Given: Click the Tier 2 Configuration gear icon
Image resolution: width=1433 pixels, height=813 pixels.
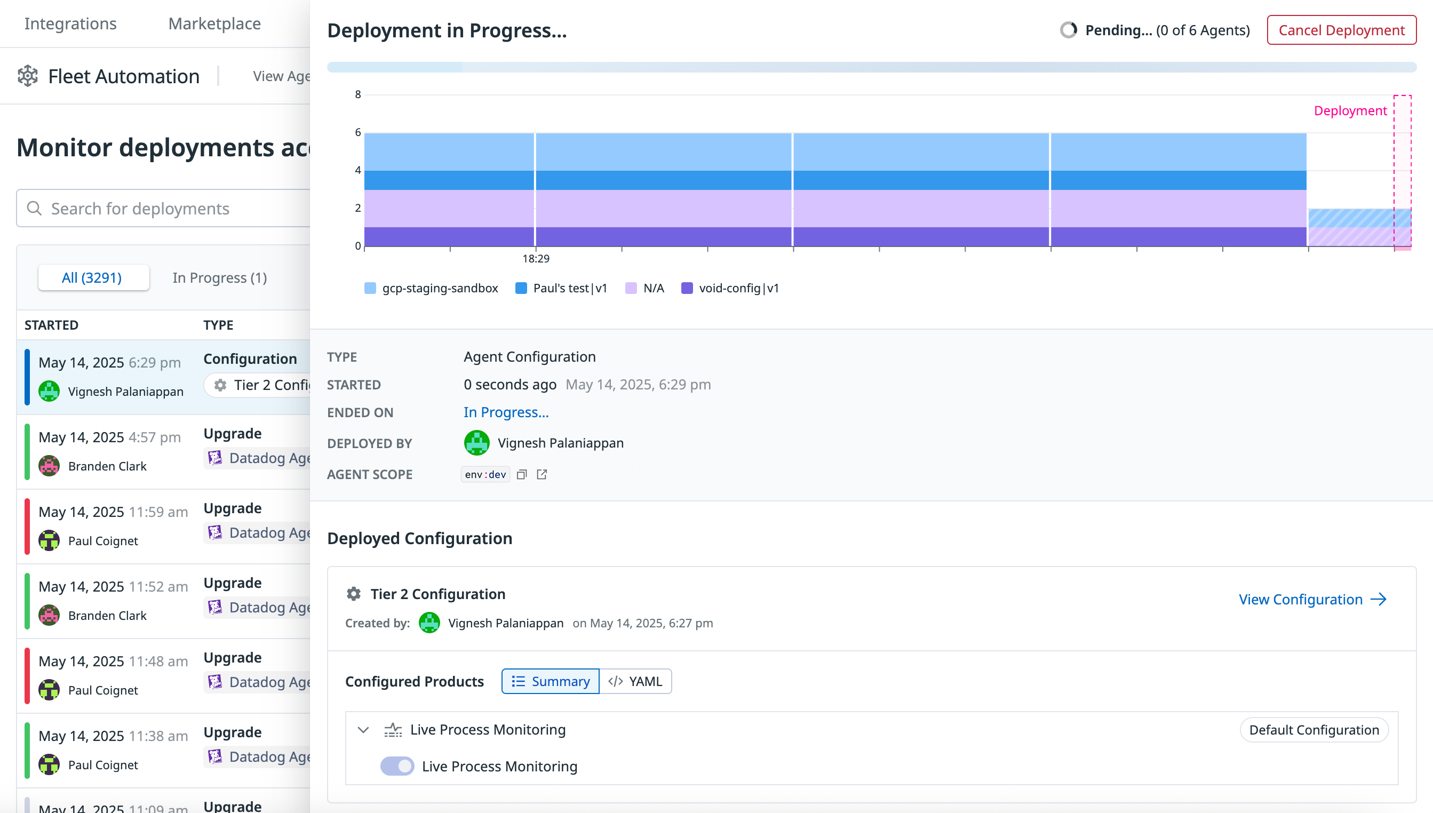Looking at the screenshot, I should [x=353, y=594].
